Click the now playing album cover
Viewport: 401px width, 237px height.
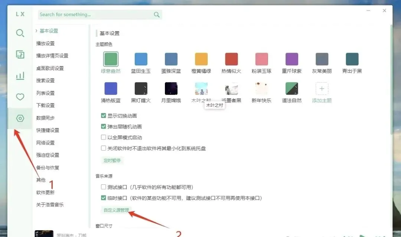44,233
